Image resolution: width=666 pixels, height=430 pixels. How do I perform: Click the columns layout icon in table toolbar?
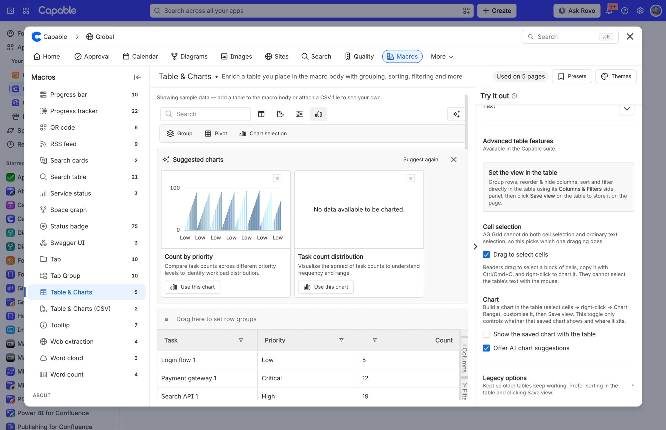[x=261, y=114]
